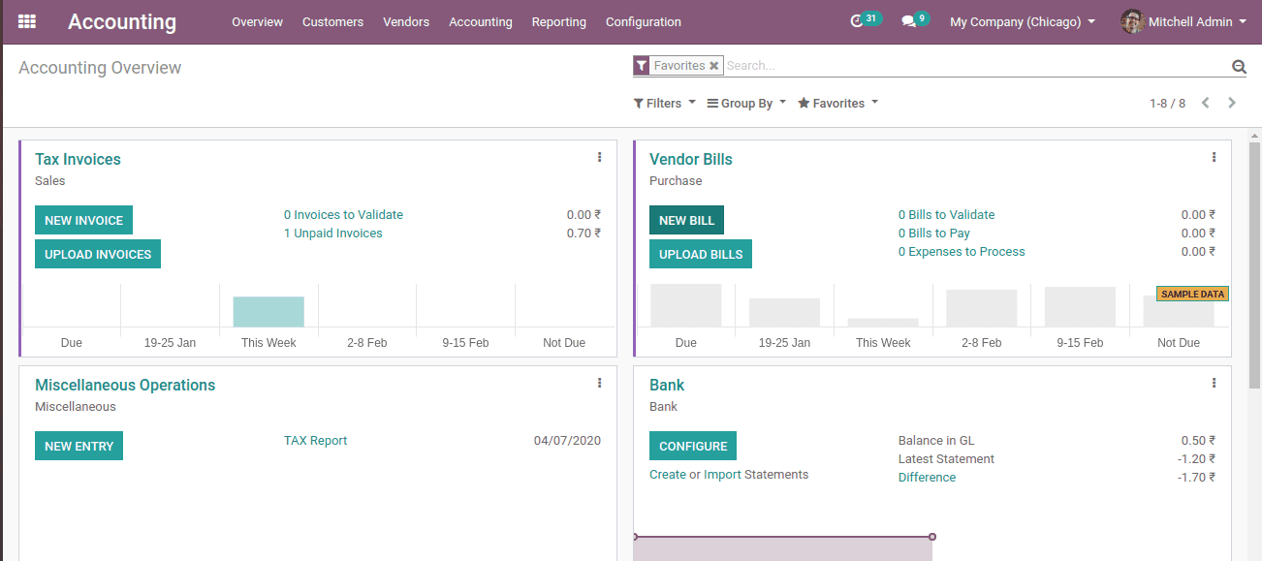This screenshot has width=1262, height=561.
Task: Open the Accounting menu in the navbar
Action: point(481,21)
